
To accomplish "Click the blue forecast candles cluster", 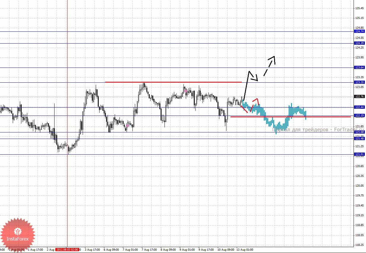I will 274,116.
